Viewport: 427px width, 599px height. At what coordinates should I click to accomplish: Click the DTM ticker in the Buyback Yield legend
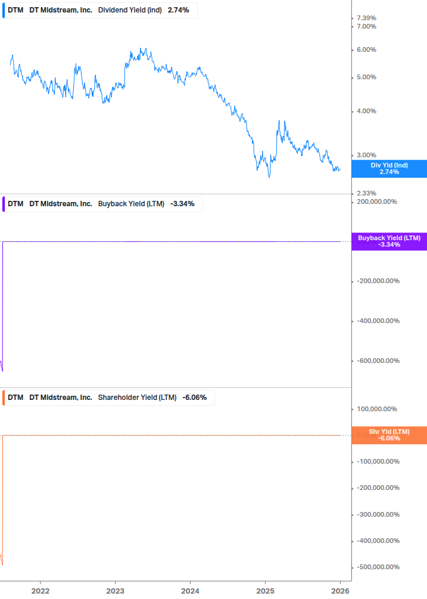click(x=15, y=204)
